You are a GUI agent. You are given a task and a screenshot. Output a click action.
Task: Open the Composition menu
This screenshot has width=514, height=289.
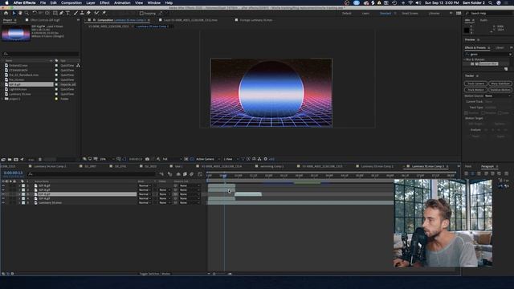point(71,2)
